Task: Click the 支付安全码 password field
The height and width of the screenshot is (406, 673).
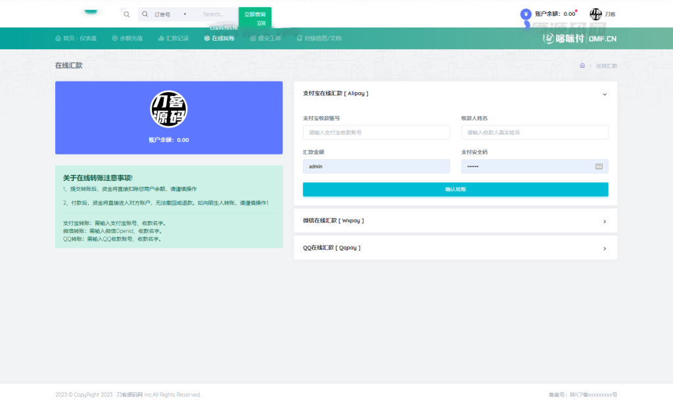Action: [x=535, y=166]
